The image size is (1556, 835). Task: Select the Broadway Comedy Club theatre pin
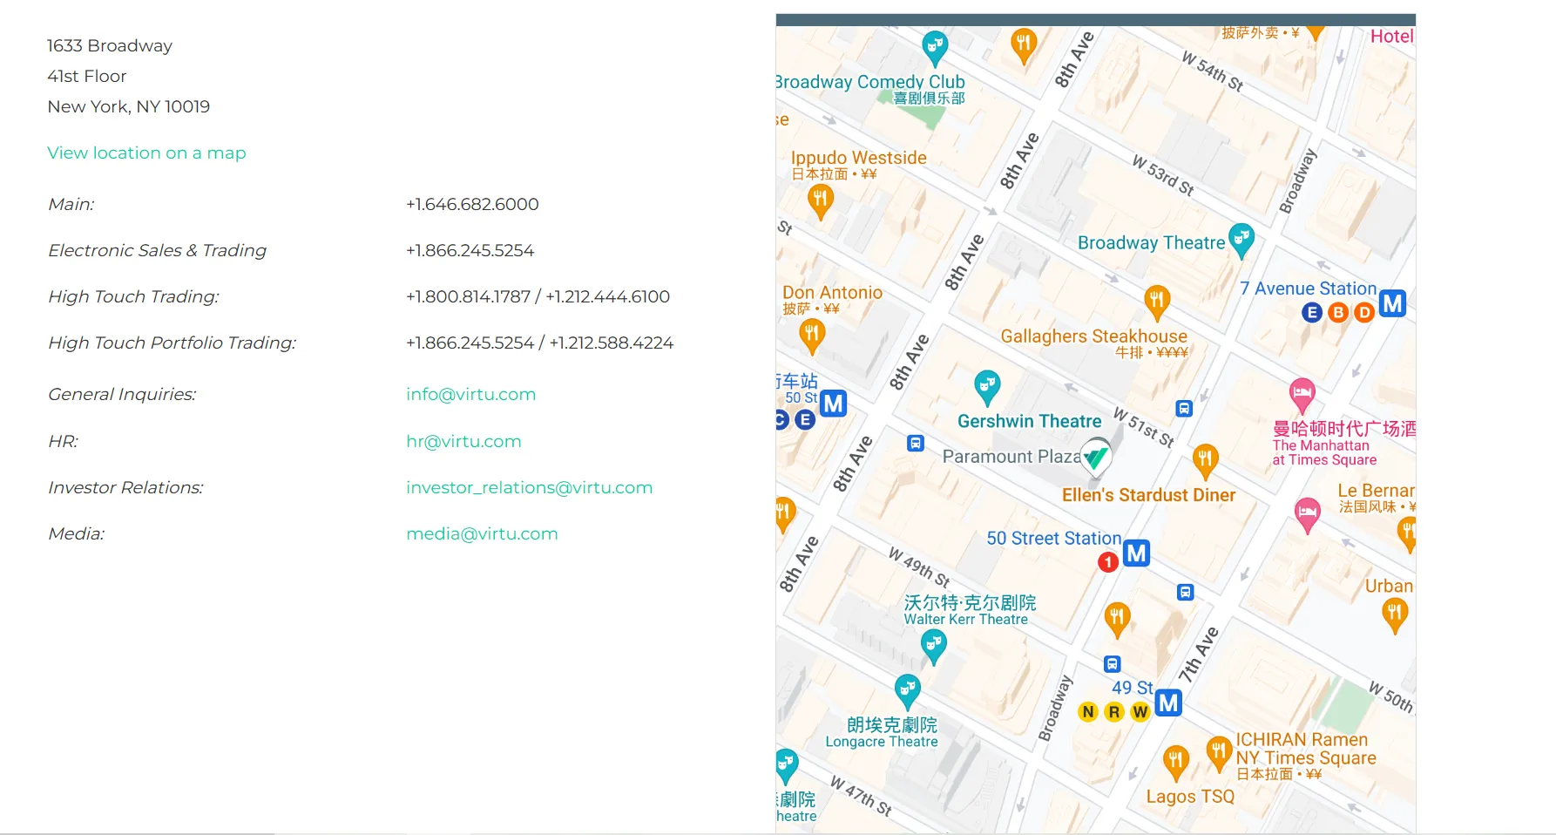(935, 47)
